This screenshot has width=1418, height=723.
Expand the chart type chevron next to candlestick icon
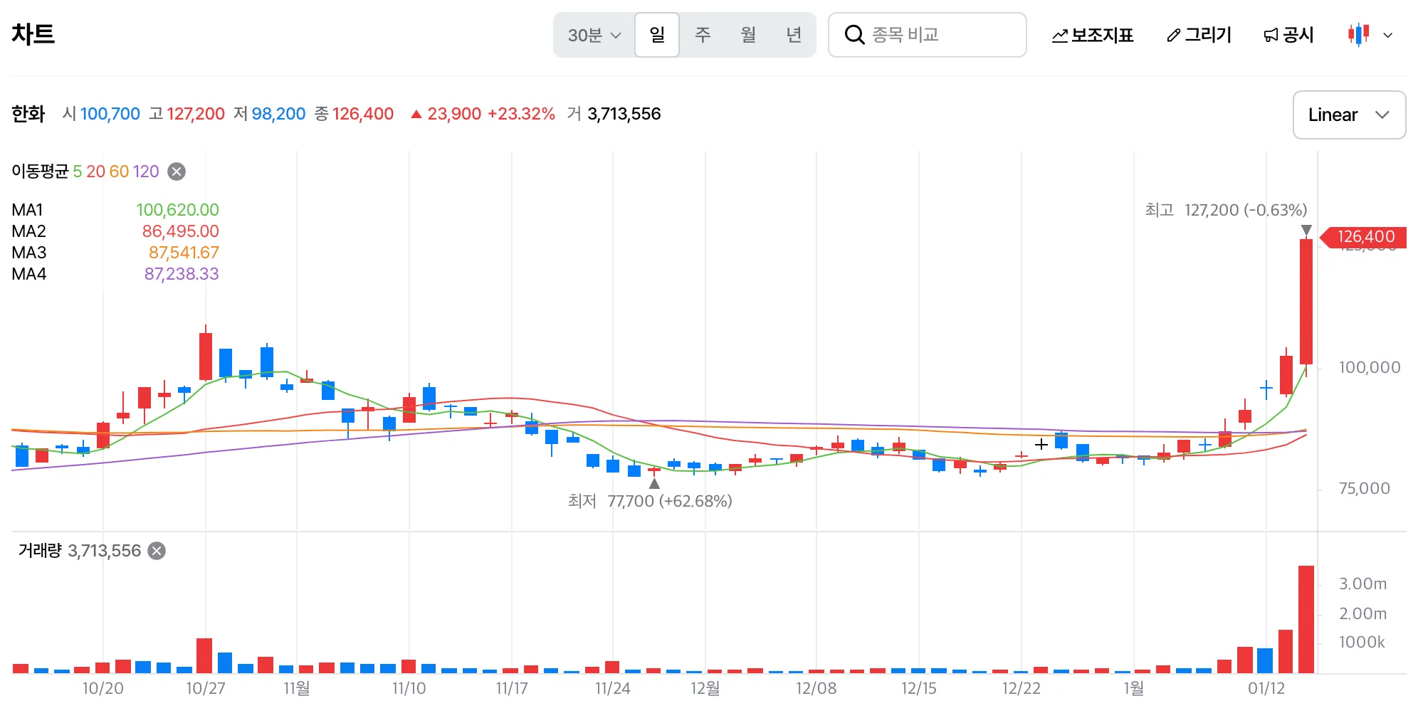pyautogui.click(x=1387, y=35)
